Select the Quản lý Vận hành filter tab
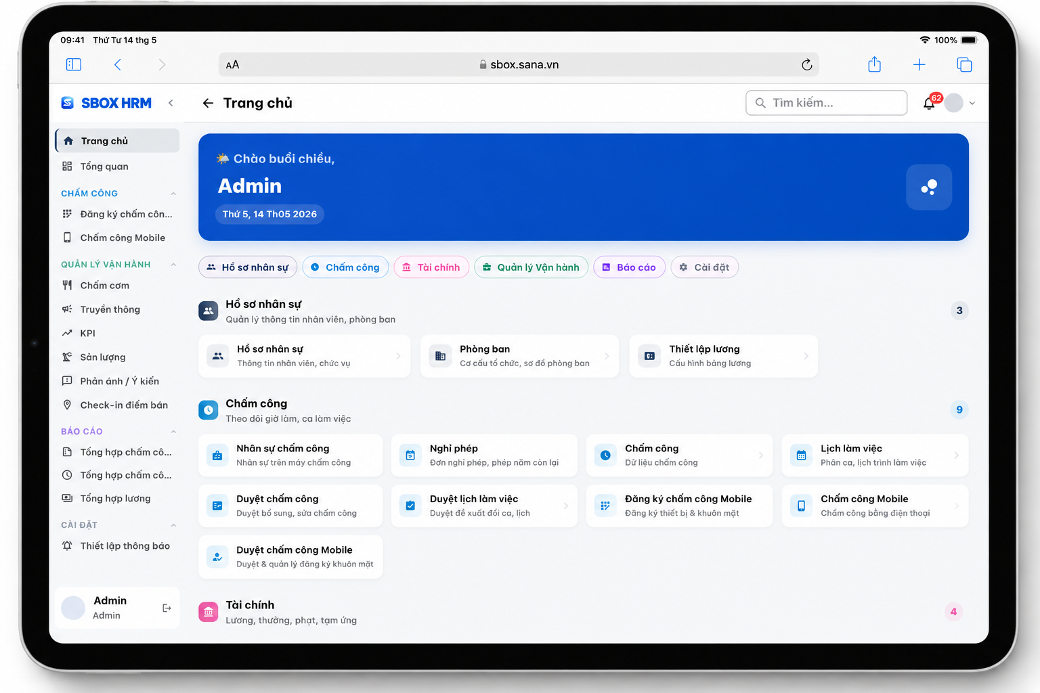 pos(531,267)
